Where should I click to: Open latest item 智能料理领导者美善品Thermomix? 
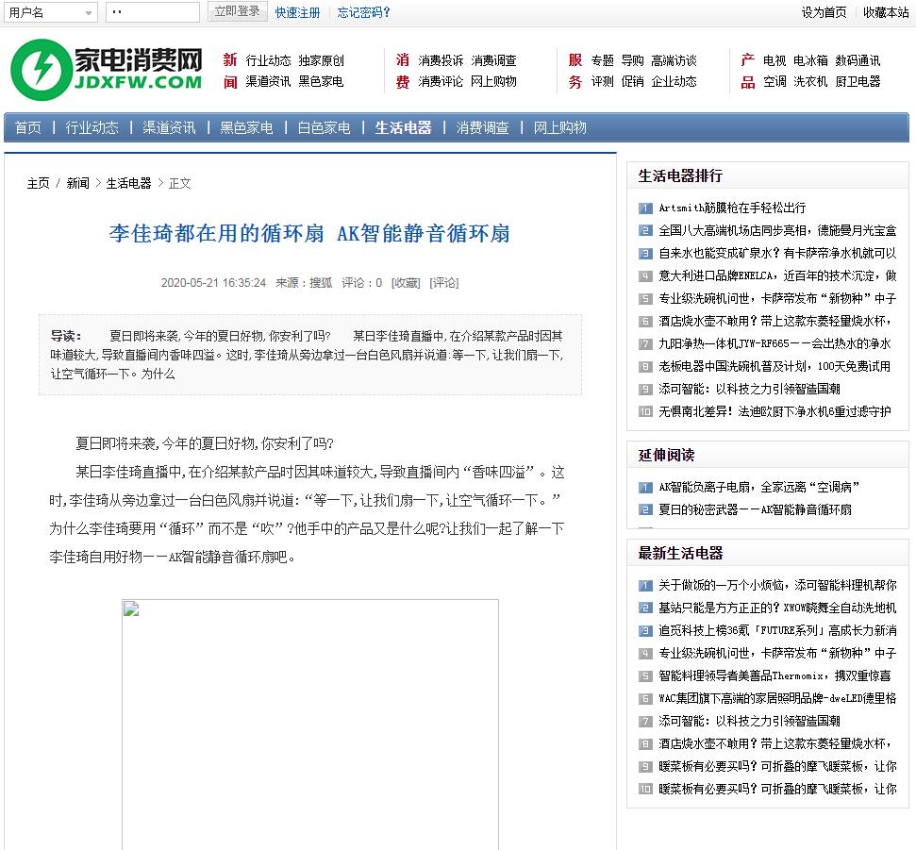774,675
